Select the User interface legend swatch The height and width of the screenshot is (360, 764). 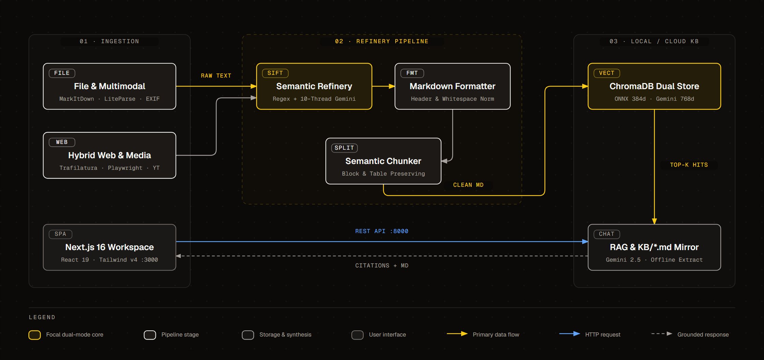coord(357,335)
